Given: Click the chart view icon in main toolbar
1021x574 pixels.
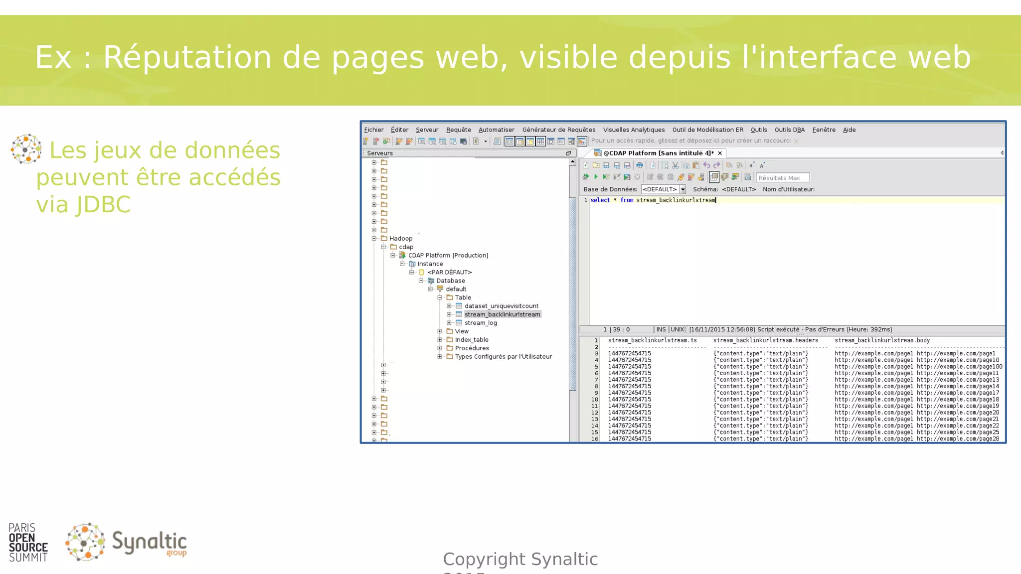Looking at the screenshot, I should pos(582,142).
